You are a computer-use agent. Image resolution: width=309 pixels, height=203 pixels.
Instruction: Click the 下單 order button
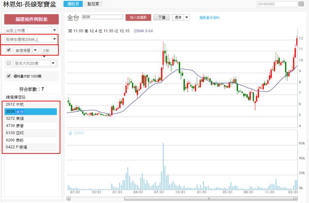(162, 18)
